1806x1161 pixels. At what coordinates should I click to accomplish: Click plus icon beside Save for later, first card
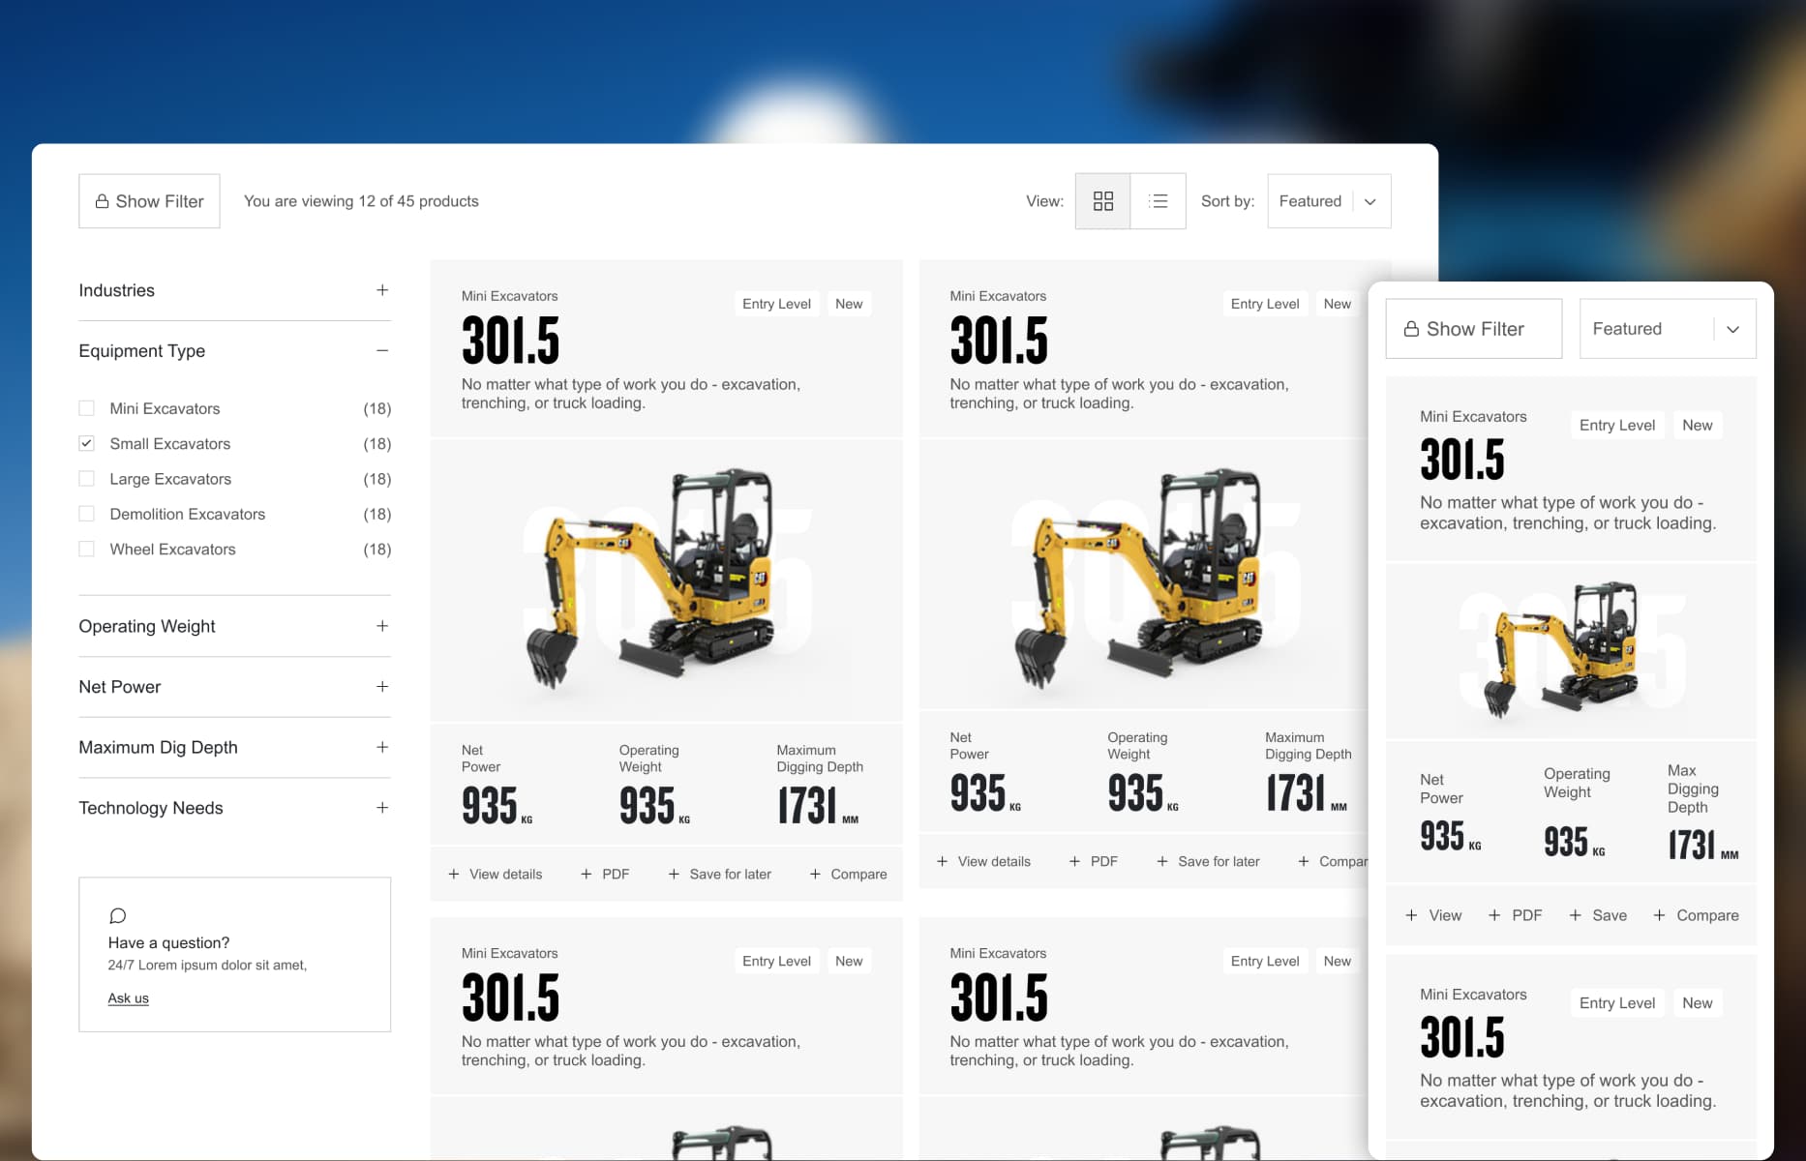tap(674, 874)
